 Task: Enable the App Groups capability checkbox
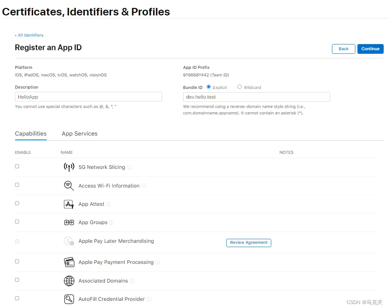tap(17, 222)
